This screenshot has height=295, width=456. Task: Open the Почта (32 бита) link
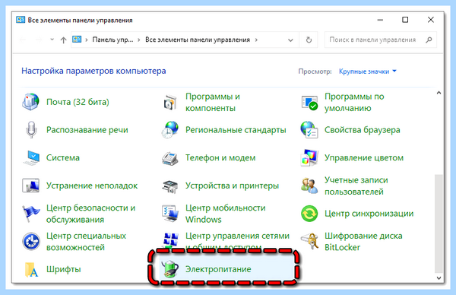point(78,102)
